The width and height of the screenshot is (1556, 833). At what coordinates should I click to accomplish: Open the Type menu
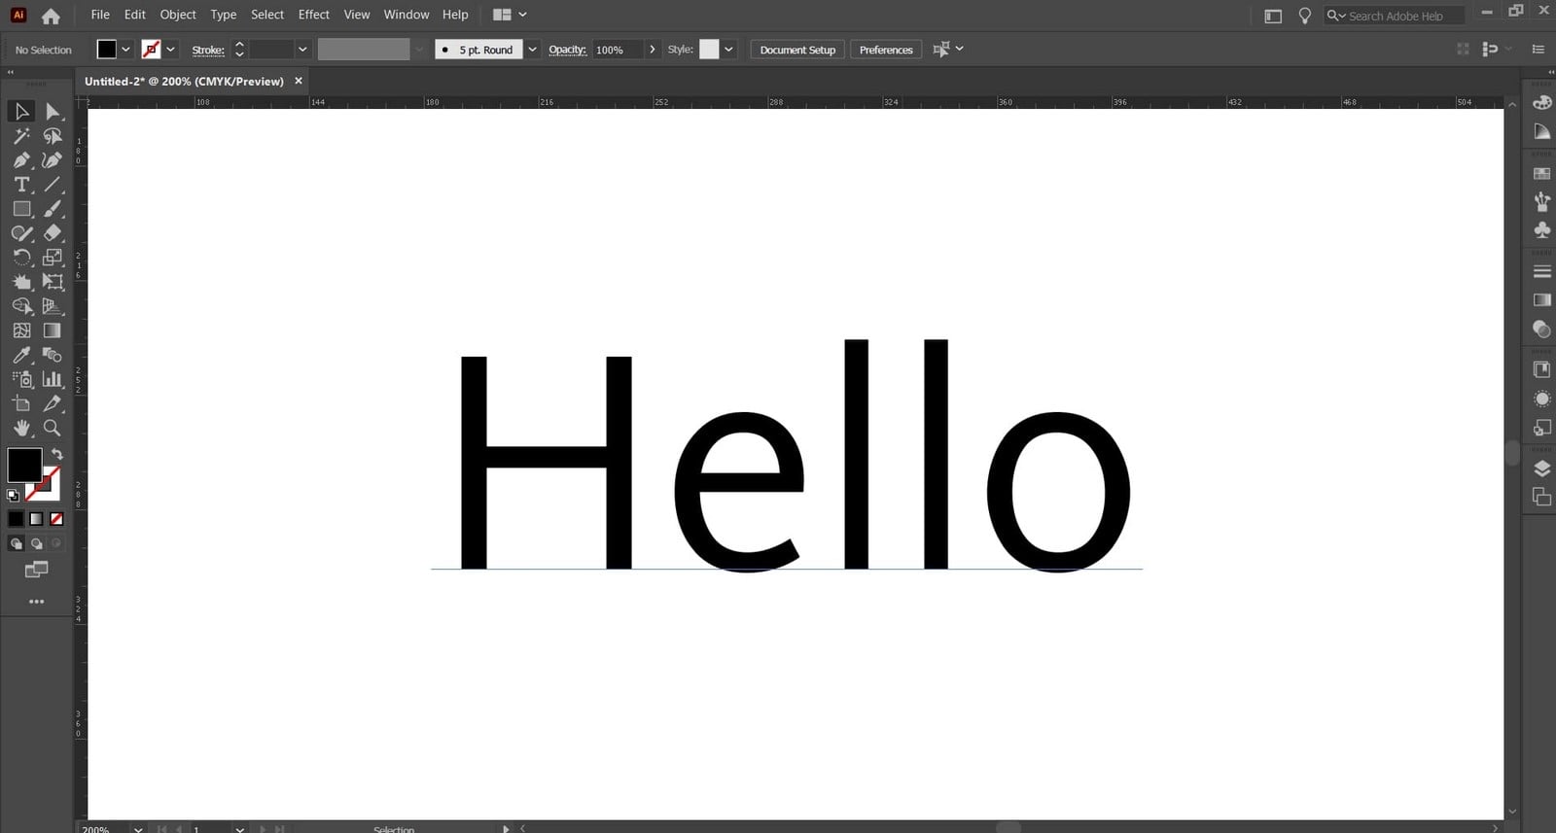click(224, 15)
